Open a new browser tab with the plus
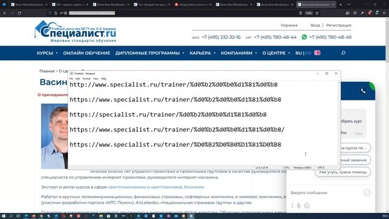The image size is (389, 219). tap(340, 4)
